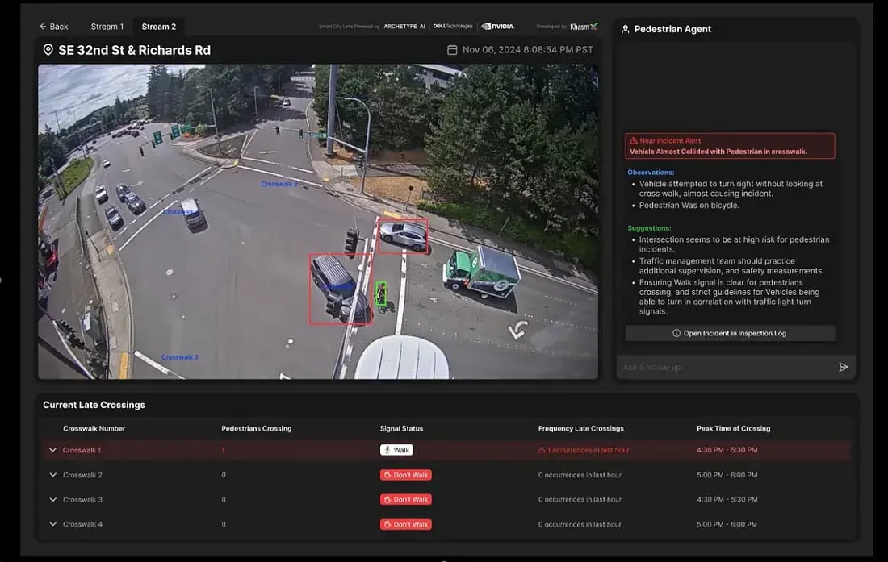Click the SE 32nd St & Richards Rd title
The width and height of the screenshot is (888, 562).
pos(134,50)
